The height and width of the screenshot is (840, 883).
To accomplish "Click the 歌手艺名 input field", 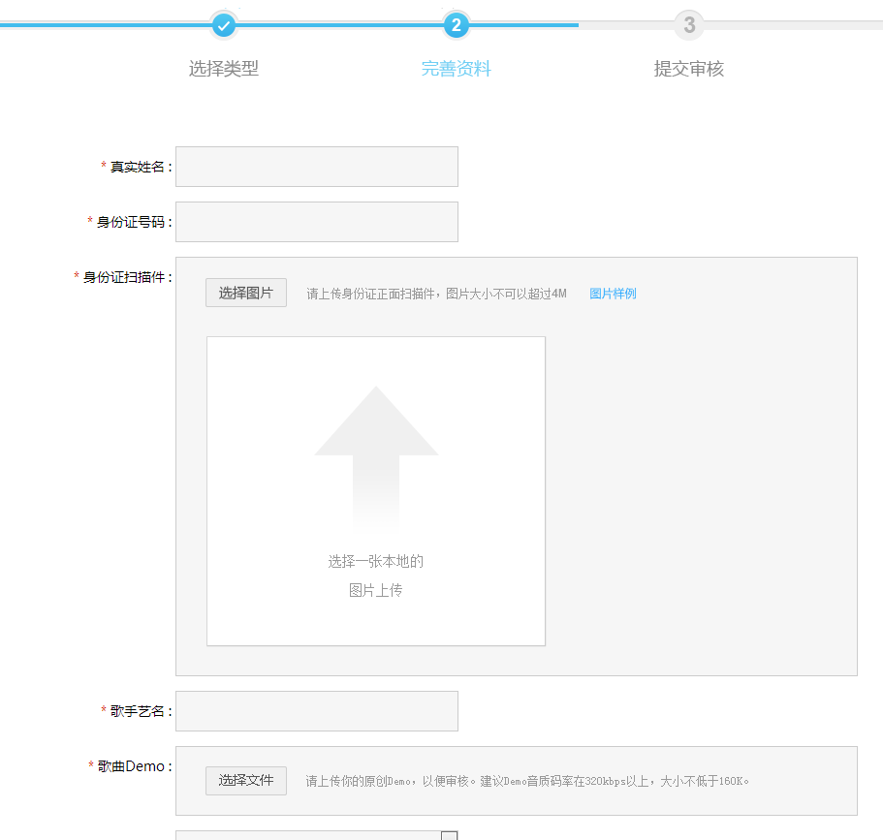I will pyautogui.click(x=317, y=710).
